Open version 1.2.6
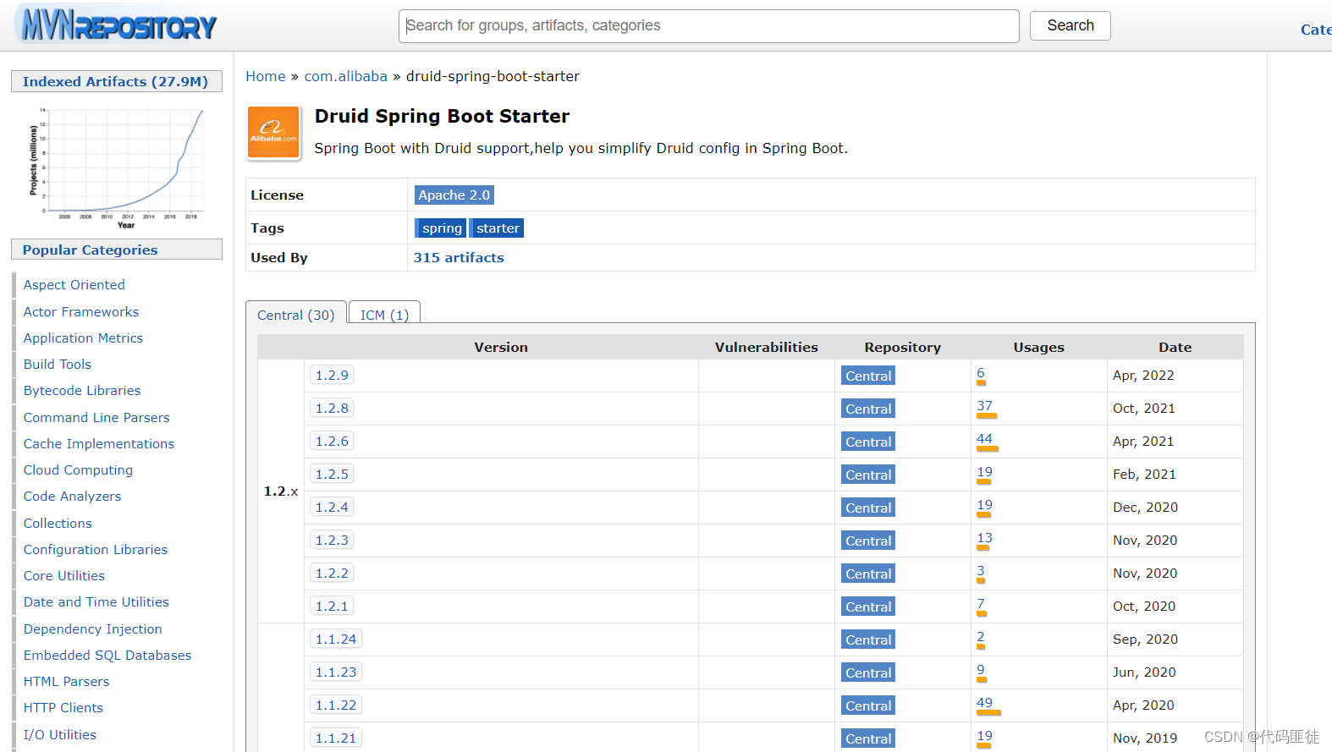 [332, 442]
